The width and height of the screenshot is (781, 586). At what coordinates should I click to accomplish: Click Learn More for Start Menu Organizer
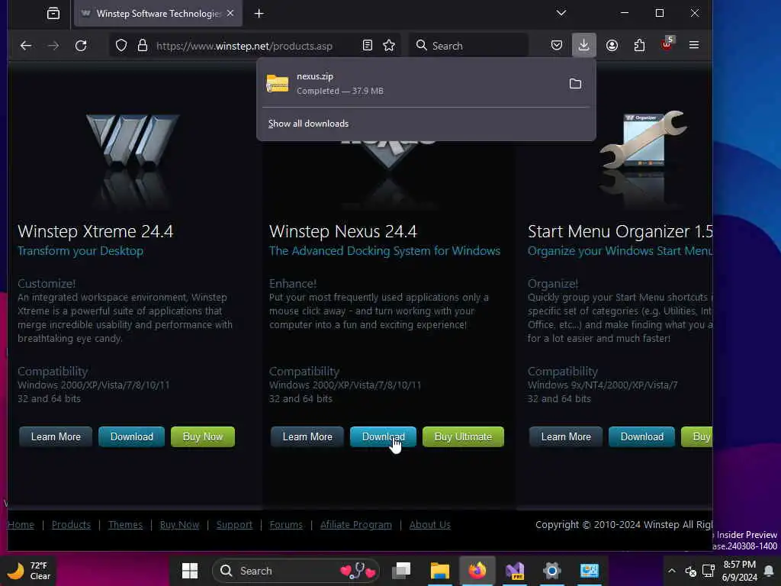pos(566,437)
